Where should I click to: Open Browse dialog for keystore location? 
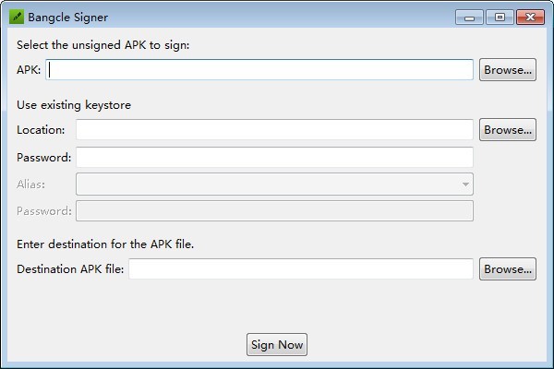pyautogui.click(x=507, y=129)
